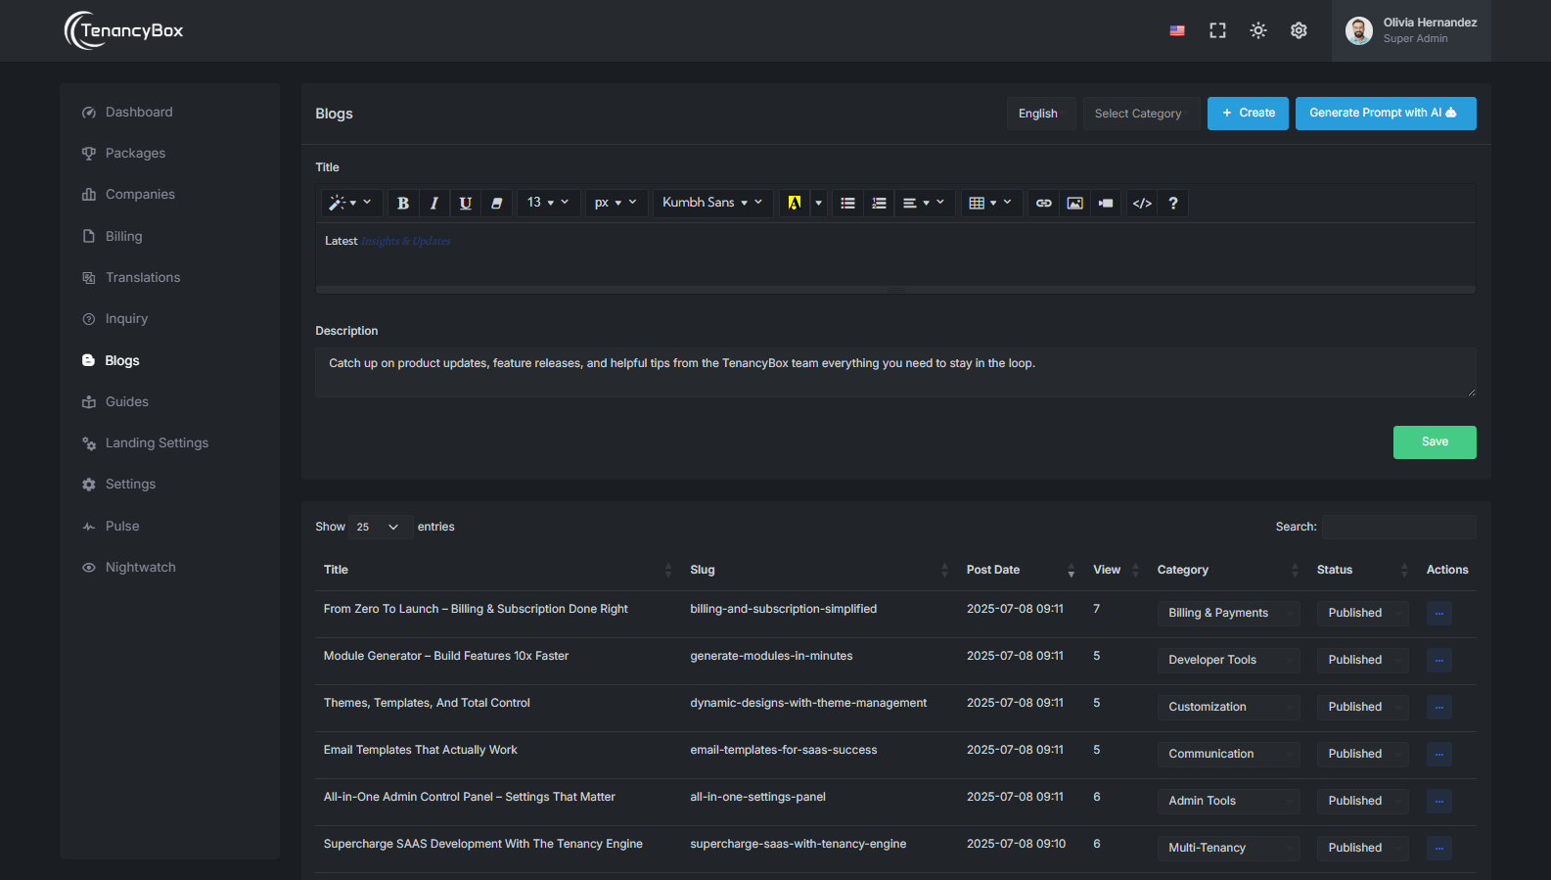Open the insert table dropdown
The height and width of the screenshot is (880, 1551).
coord(990,203)
